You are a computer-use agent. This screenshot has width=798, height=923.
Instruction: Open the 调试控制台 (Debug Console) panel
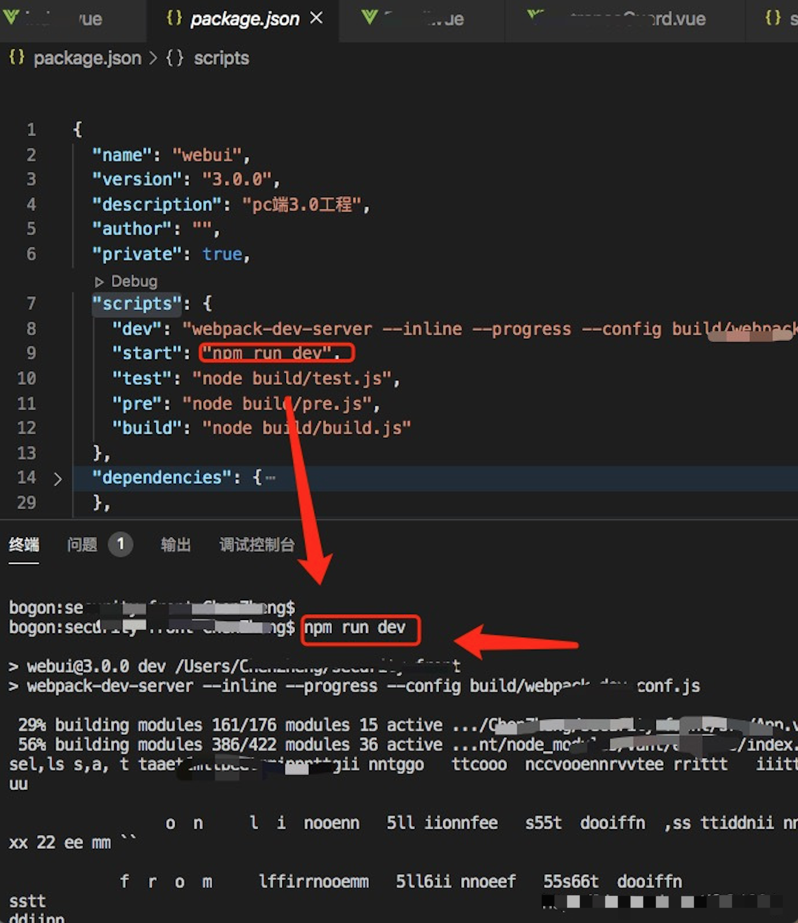[256, 545]
